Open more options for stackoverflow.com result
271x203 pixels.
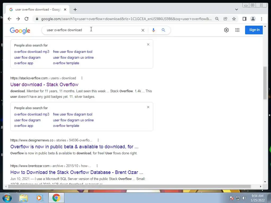(x=82, y=78)
